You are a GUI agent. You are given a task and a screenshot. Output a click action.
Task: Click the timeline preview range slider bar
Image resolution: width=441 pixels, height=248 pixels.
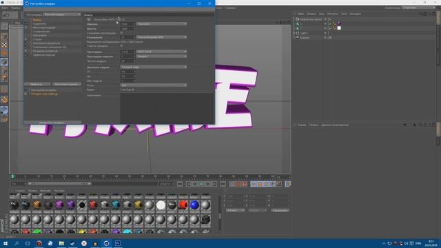pyautogui.click(x=59, y=184)
